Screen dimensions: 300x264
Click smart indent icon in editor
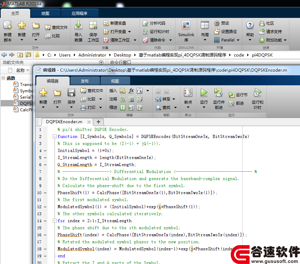(x=123, y=107)
